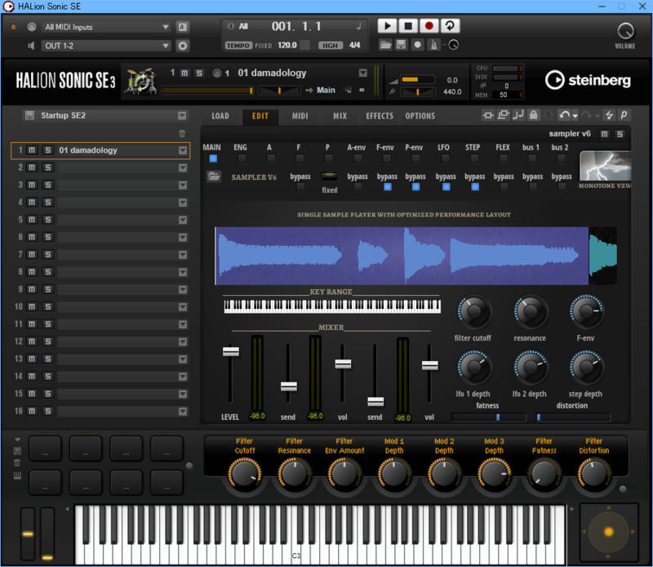Save the MIDI file with the disk icon
This screenshot has height=567, width=653.
click(401, 45)
